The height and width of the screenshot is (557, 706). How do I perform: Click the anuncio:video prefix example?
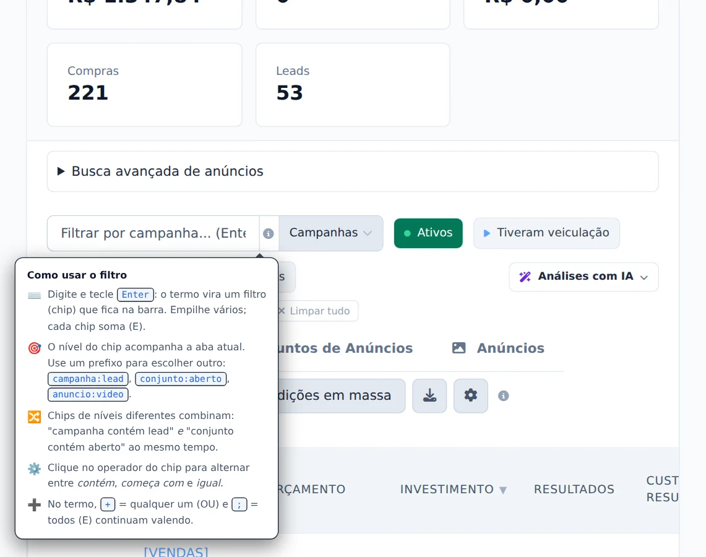[x=88, y=394]
